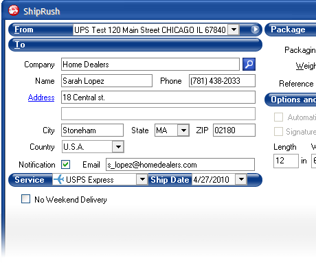Expand the USPS Express service dropdown
The height and width of the screenshot is (263, 316).
[x=142, y=179]
